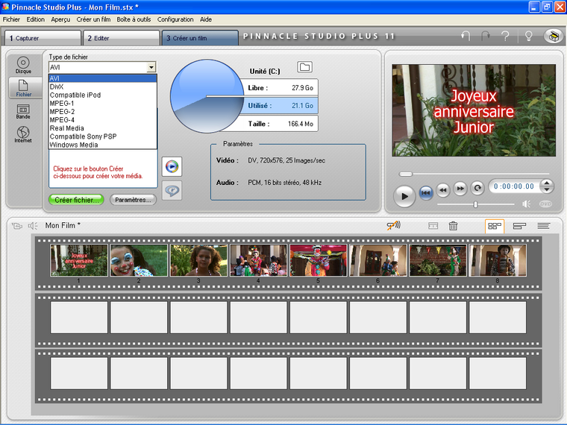Toggle the DVD preview mode button
Viewport: 567px width, 425px height.
point(545,204)
